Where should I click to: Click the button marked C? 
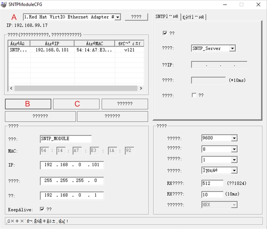pos(76,104)
